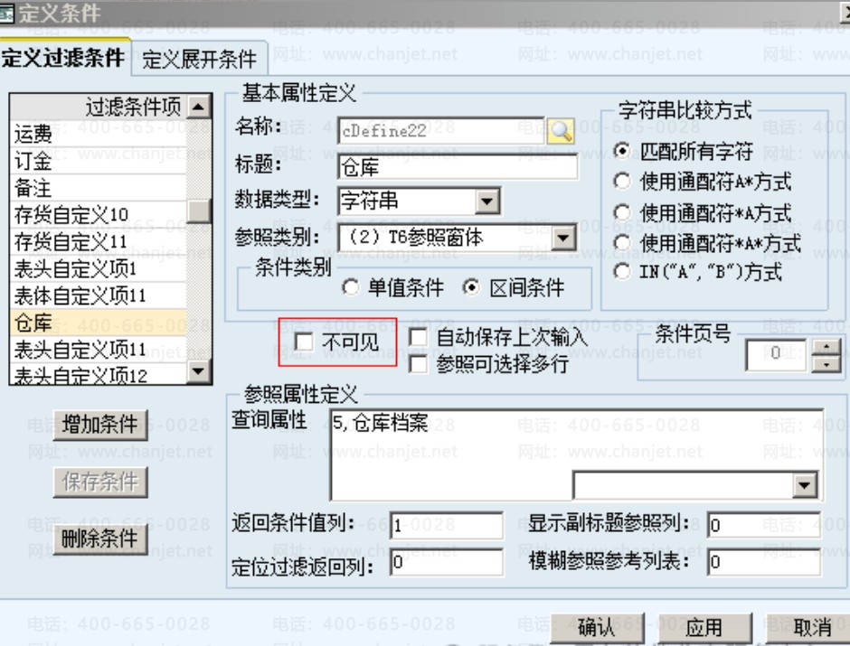
Task: Select 表头自定义项11 list row
Action: [99, 350]
